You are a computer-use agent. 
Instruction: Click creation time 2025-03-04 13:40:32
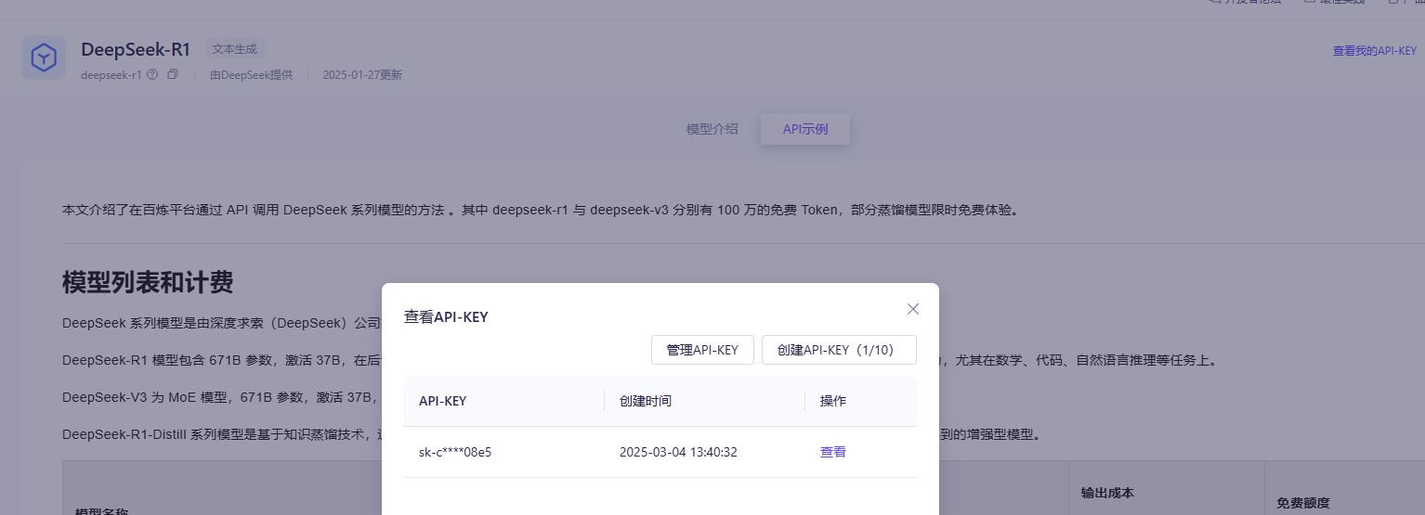[678, 452]
